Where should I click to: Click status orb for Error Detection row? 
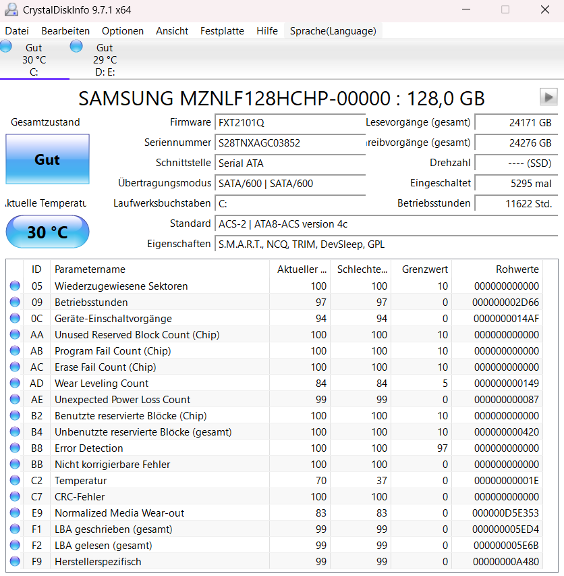pos(15,448)
